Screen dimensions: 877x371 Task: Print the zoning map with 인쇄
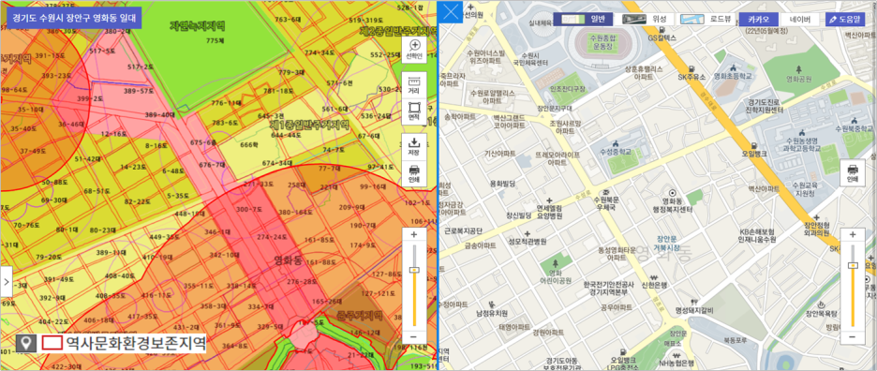tap(414, 173)
